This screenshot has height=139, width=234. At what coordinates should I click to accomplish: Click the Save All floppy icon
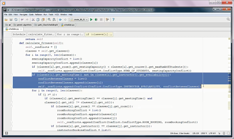point(11,19)
